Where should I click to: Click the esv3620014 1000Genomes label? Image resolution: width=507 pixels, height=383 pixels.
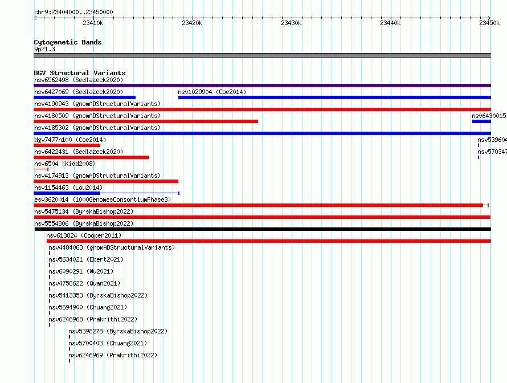click(x=103, y=199)
